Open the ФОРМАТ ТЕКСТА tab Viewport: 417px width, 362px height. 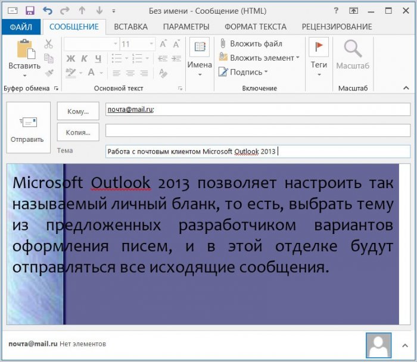(256, 27)
